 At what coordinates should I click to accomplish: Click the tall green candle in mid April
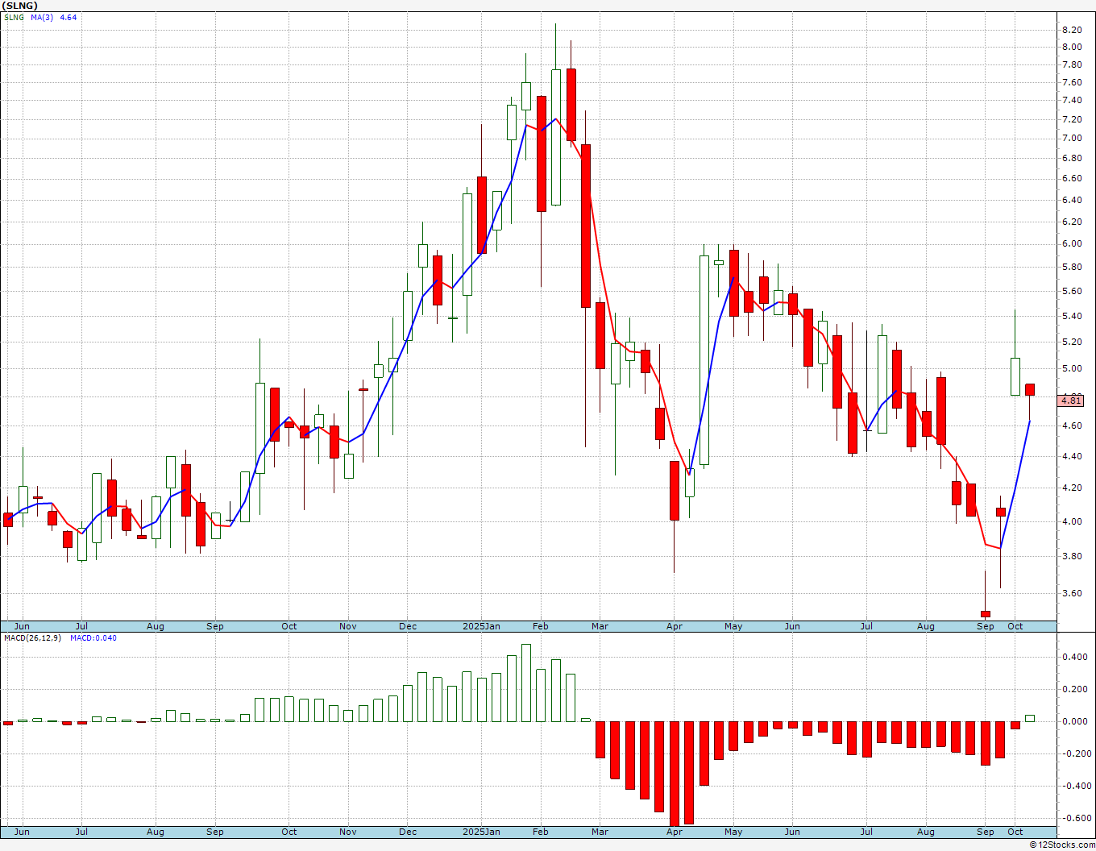pos(704,360)
